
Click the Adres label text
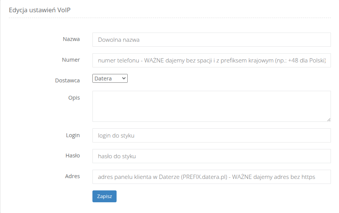(x=72, y=176)
